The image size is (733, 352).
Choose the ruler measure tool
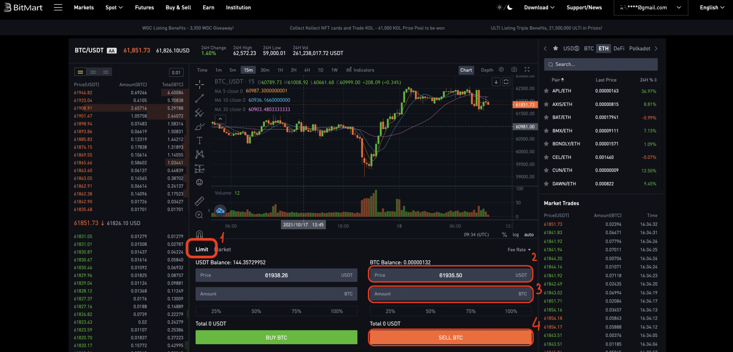pos(199,201)
